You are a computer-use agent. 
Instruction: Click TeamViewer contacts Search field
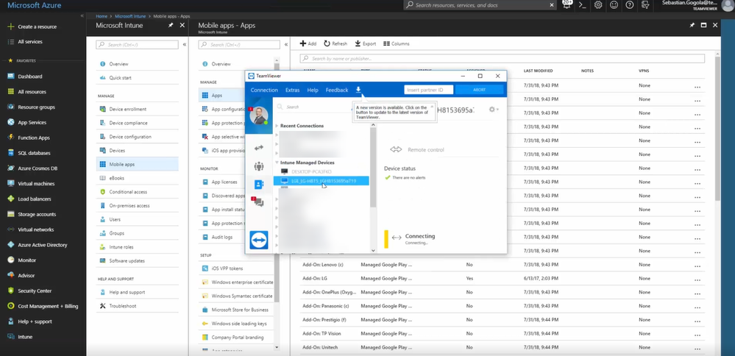(314, 107)
